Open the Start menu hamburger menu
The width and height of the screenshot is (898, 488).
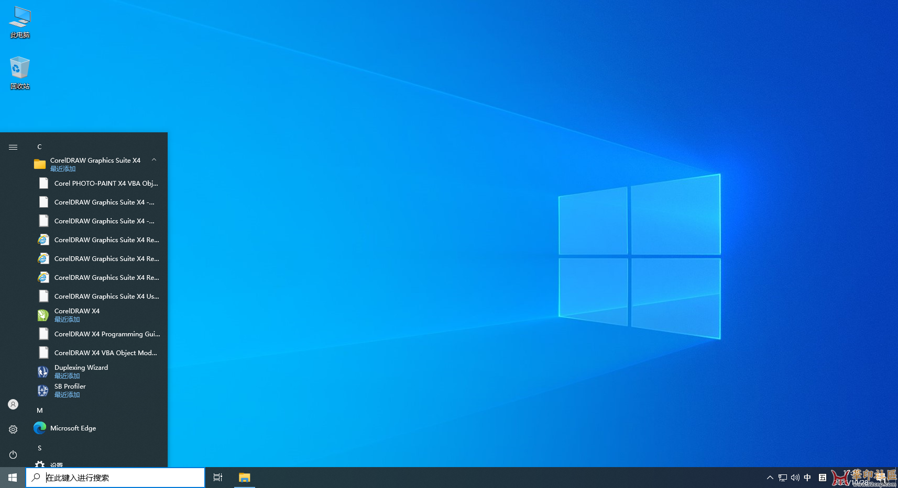(x=13, y=147)
